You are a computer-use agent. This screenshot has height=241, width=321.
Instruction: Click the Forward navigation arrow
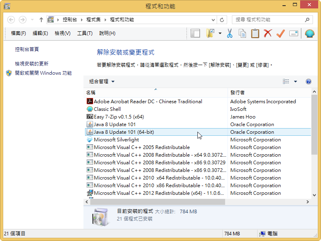pos(22,20)
